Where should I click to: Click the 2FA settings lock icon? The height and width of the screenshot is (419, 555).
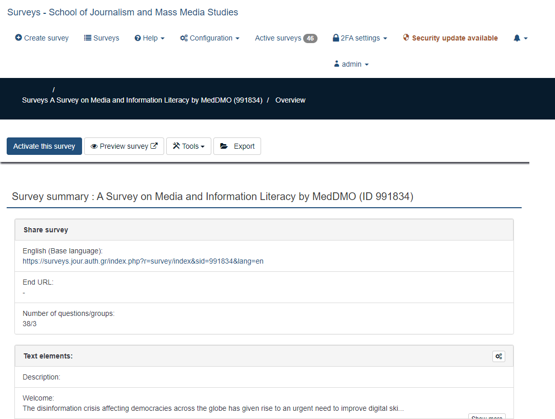[336, 38]
